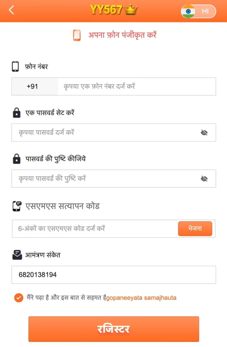The height and width of the screenshot is (347, 227).
Task: Tap भेजना to send the SMS code
Action: click(x=195, y=228)
